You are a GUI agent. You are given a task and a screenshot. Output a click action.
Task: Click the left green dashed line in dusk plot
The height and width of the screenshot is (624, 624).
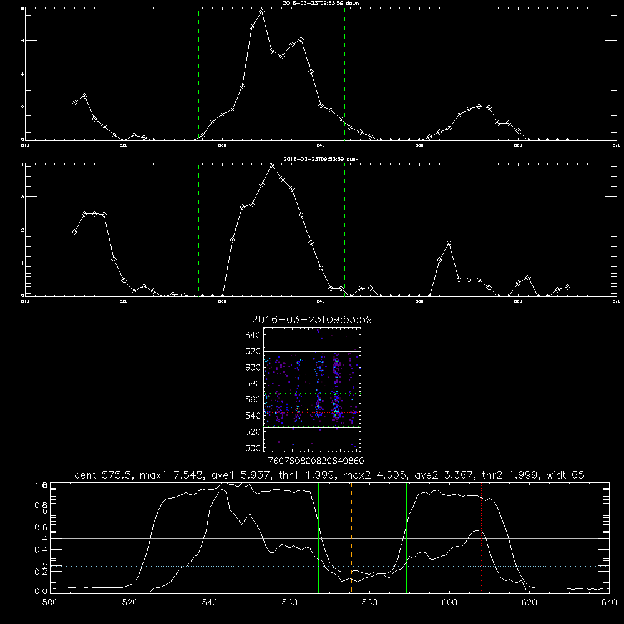coord(198,230)
